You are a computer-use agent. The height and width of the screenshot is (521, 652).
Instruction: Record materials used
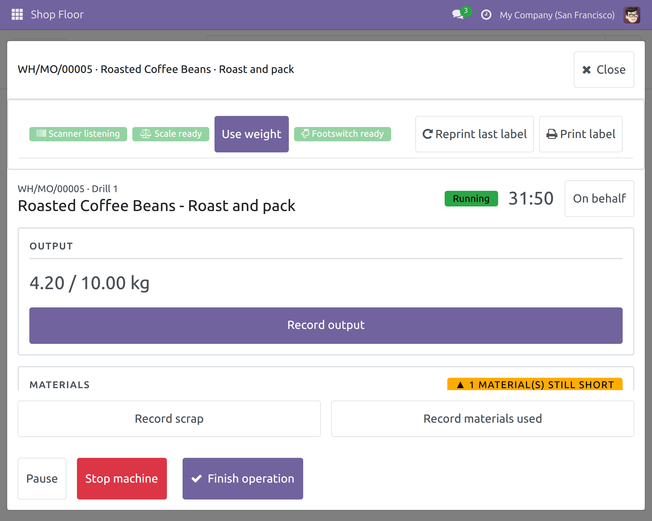pos(482,419)
